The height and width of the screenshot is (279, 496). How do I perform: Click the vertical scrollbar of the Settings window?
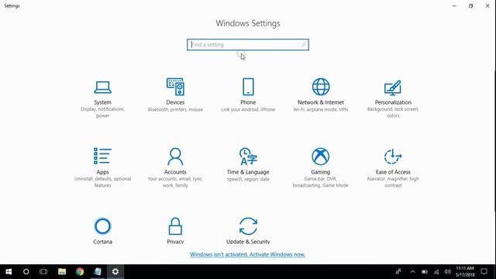[x=495, y=141]
